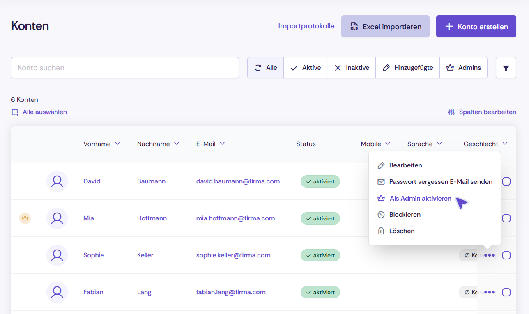Choose Als Admin aktivieren menu entry
The width and height of the screenshot is (529, 314).
[435, 199]
